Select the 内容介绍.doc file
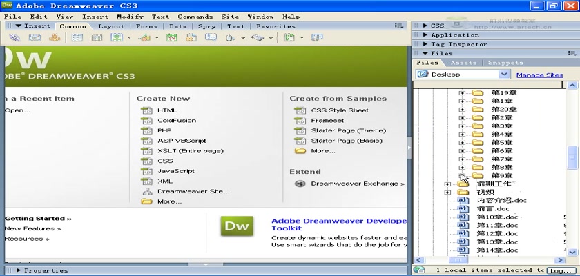580x276 pixels. 501,201
